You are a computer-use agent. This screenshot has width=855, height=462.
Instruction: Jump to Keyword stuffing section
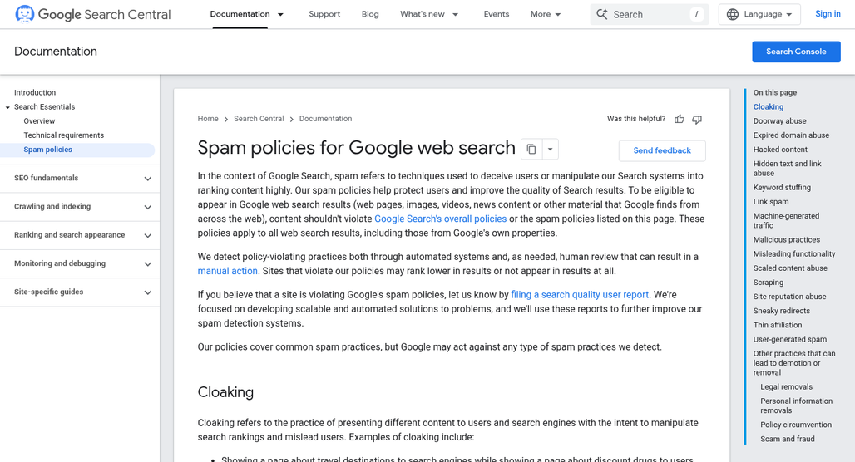click(x=782, y=188)
